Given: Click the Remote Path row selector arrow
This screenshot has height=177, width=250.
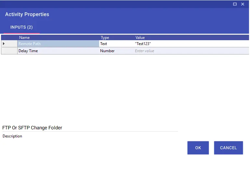Looking at the screenshot, I should point(4,43).
